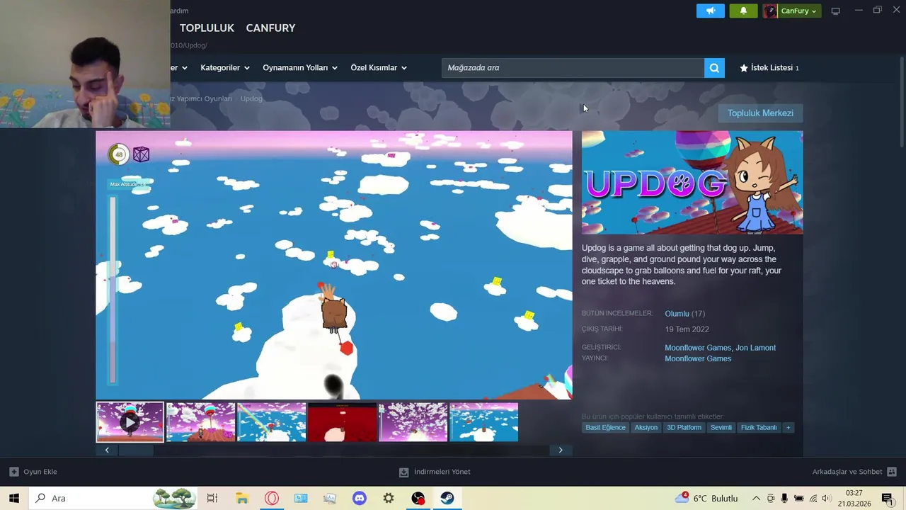
Task: Click the Fizik Tabanlı tag
Action: [759, 427]
